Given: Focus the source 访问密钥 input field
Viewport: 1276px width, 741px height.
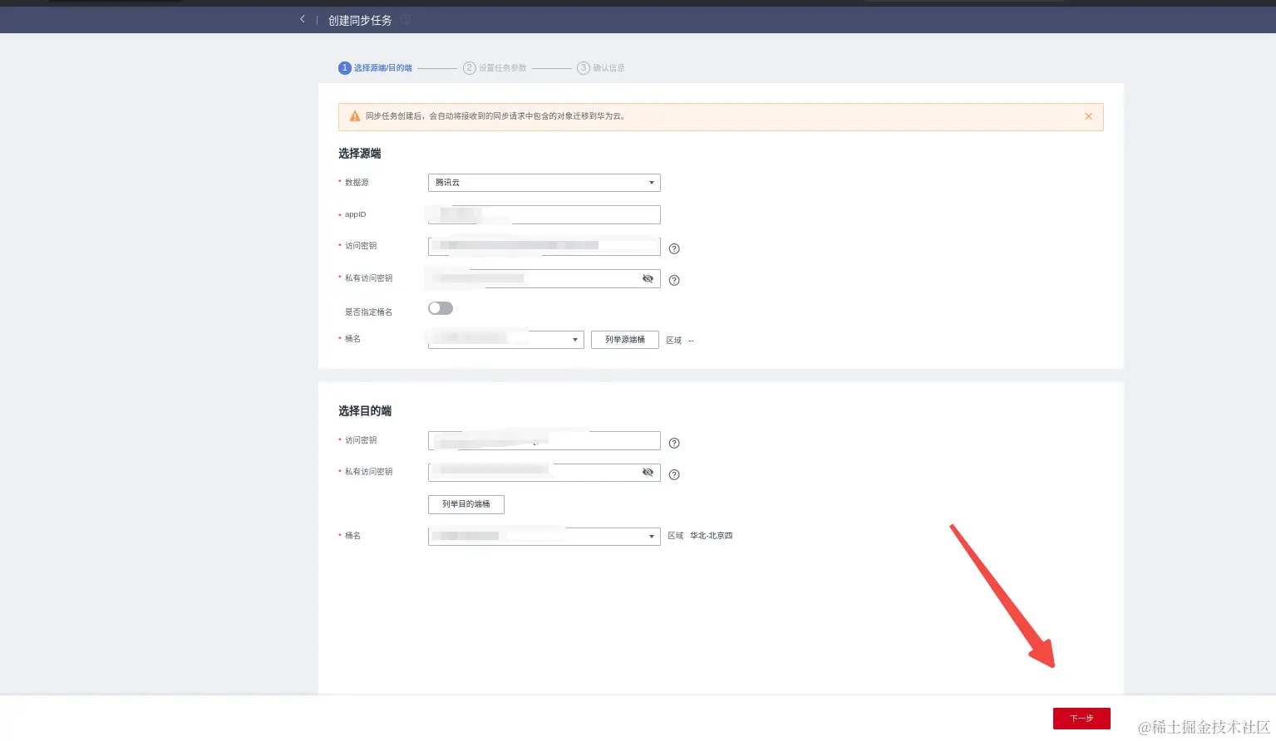Looking at the screenshot, I should (544, 246).
